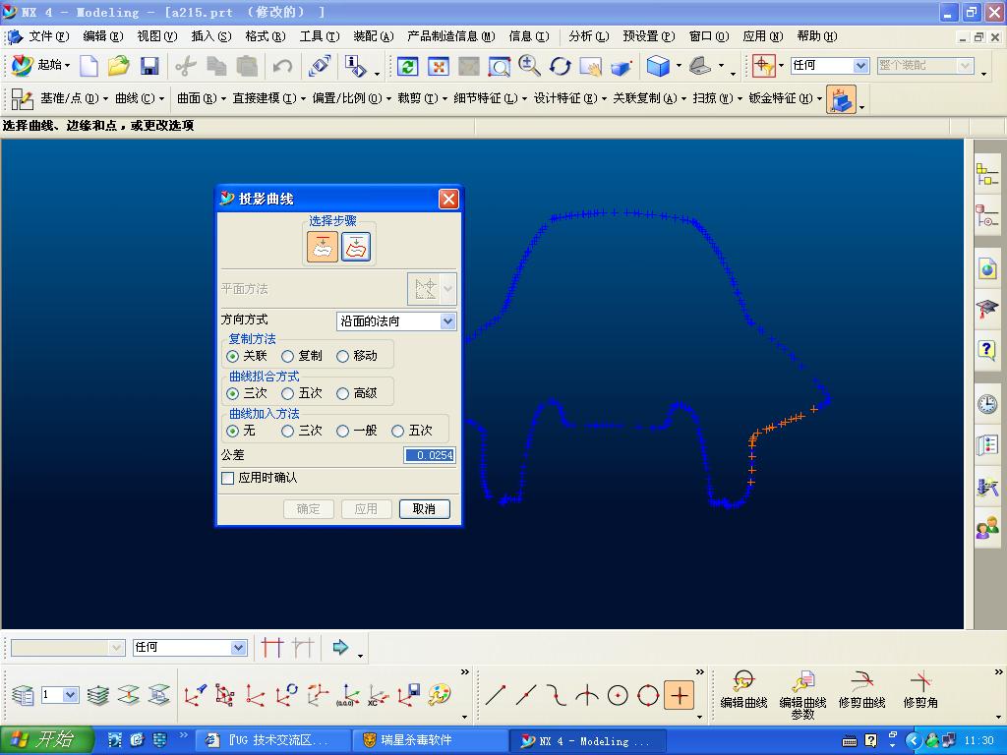The height and width of the screenshot is (755, 1007).
Task: Select 五次 under 曲线拟合方式
Action: 288,393
